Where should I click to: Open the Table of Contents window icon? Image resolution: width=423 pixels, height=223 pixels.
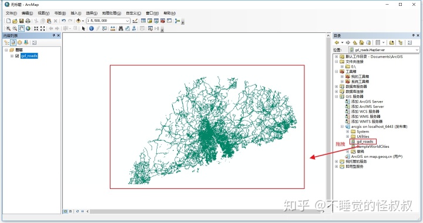point(143,21)
